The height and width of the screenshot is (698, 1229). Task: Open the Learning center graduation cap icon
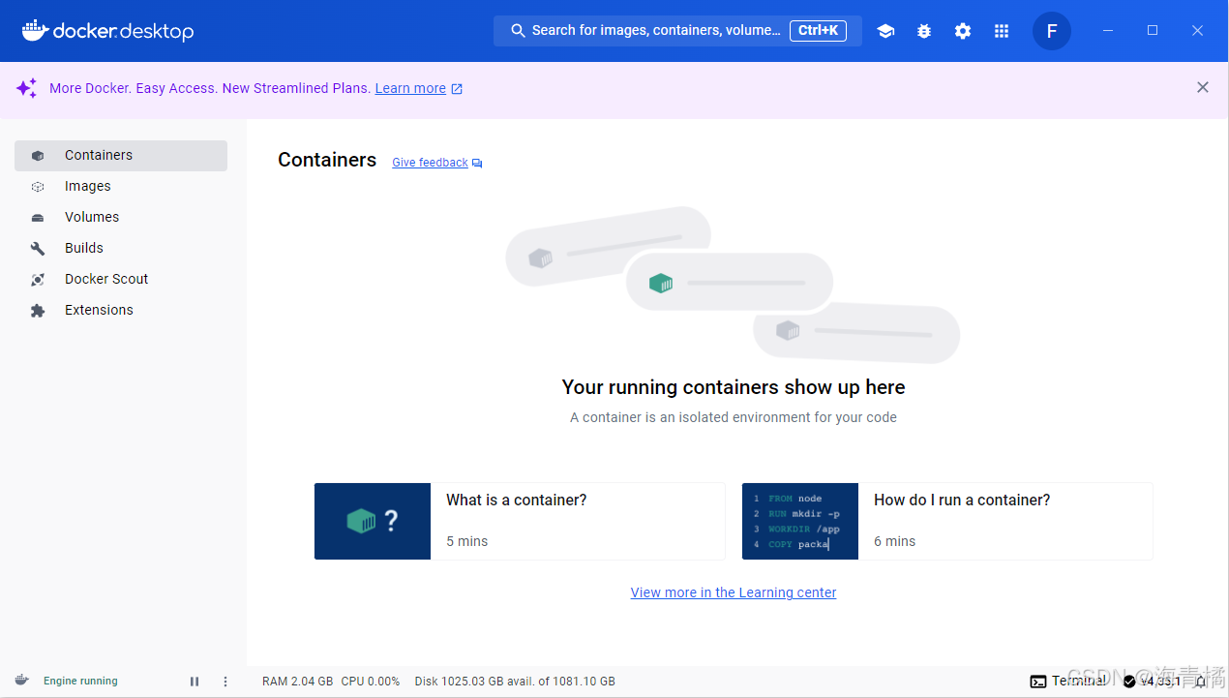(x=885, y=31)
